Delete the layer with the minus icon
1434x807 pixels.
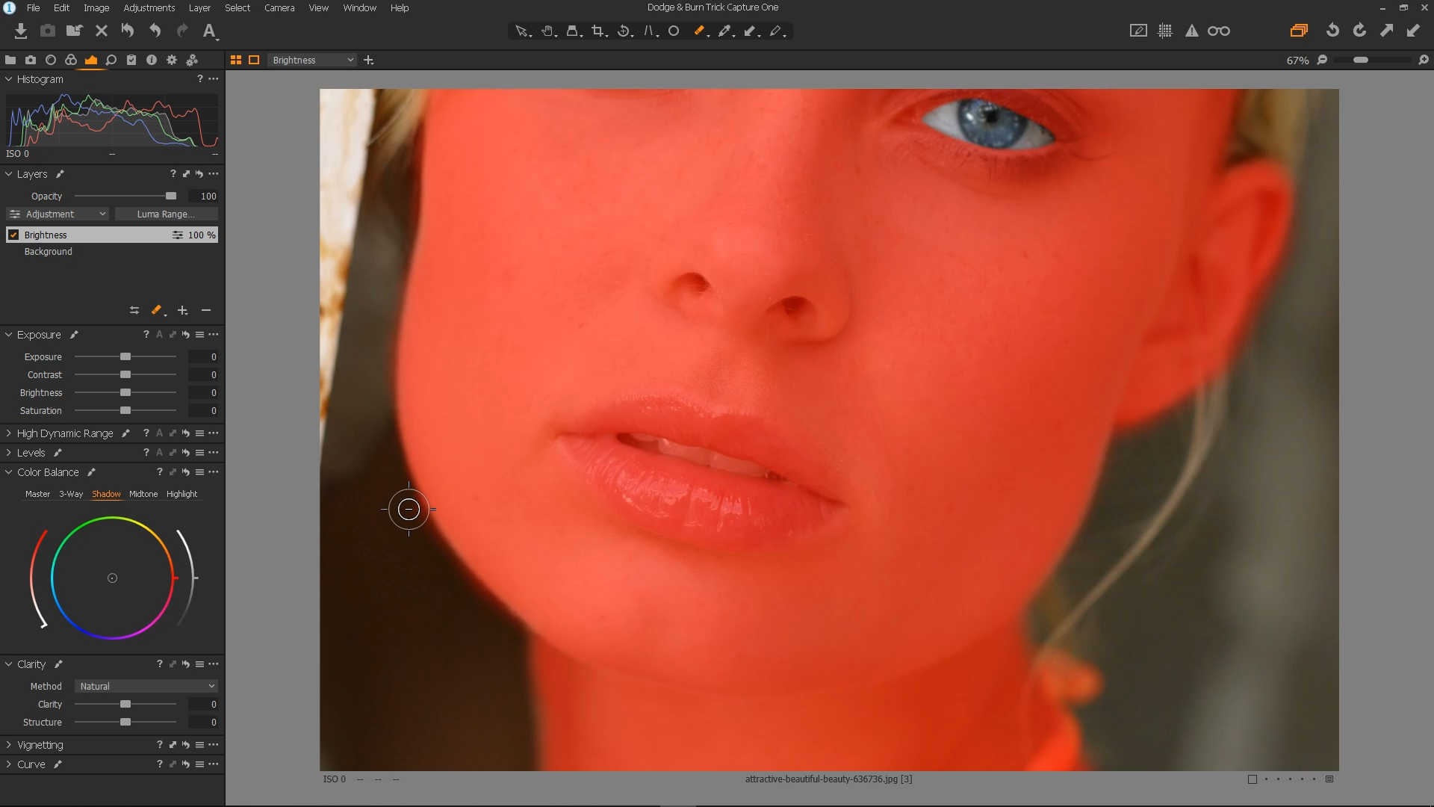(206, 310)
